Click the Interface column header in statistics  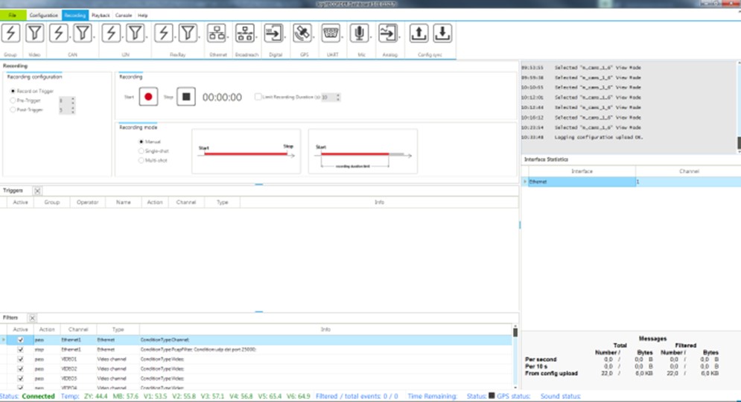point(582,171)
